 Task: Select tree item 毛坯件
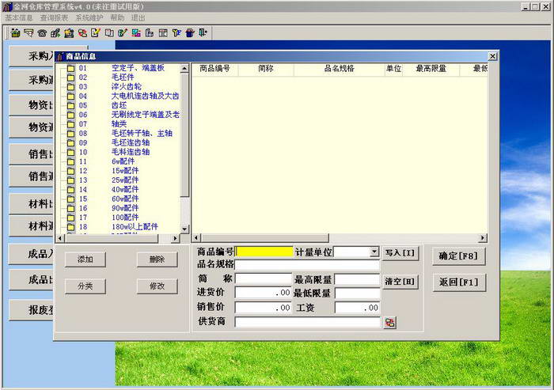pos(123,78)
